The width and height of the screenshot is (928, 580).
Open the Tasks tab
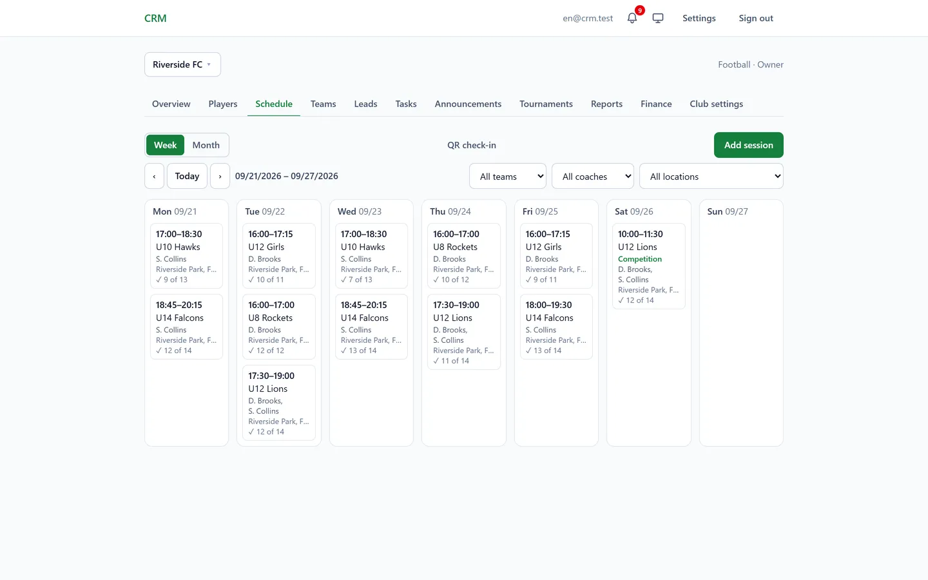click(406, 104)
